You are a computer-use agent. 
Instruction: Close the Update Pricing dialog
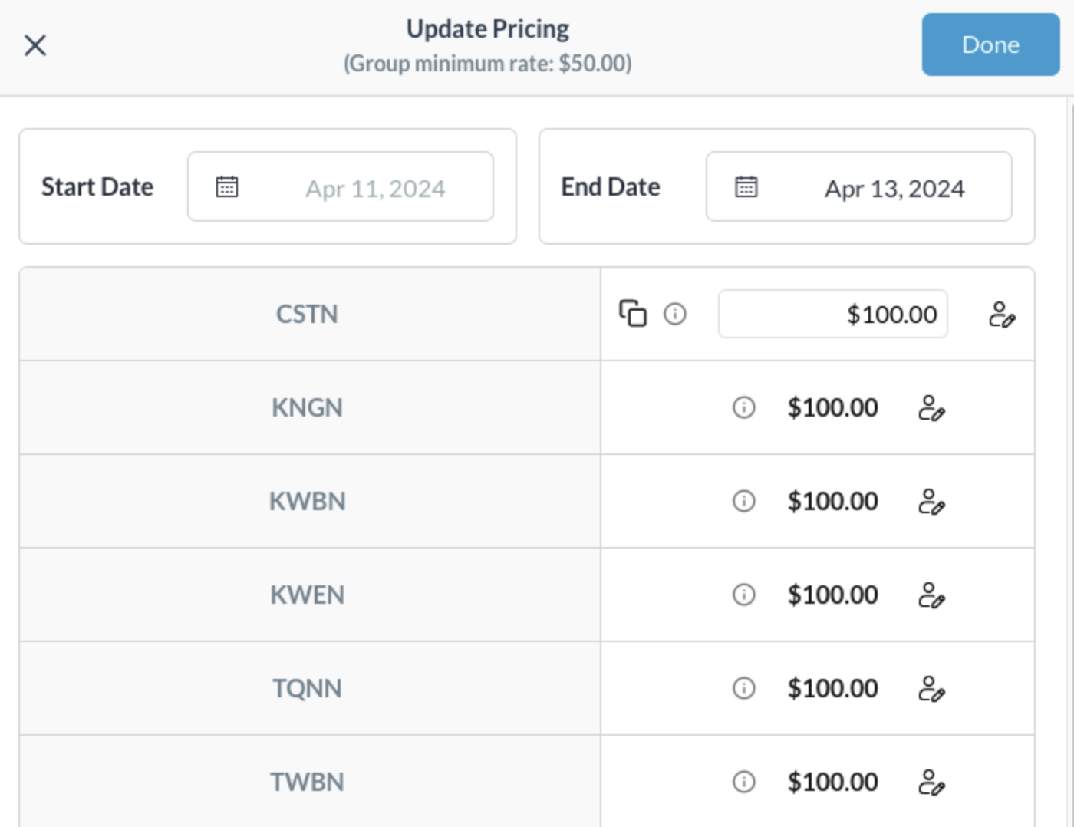pyautogui.click(x=35, y=45)
